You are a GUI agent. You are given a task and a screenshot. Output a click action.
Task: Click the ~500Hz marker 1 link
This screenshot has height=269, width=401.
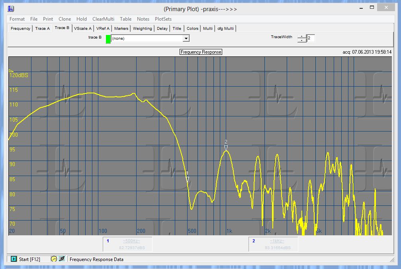pyautogui.click(x=131, y=241)
